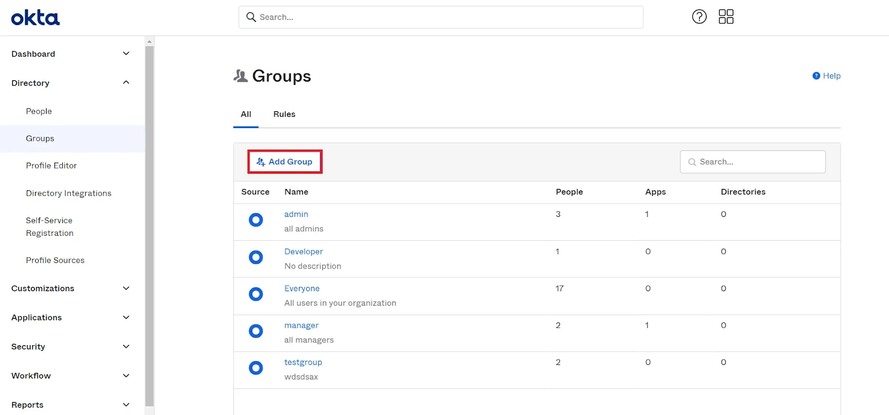889x415 pixels.
Task: Expand the Dashboard sidebar section
Action: coord(126,54)
